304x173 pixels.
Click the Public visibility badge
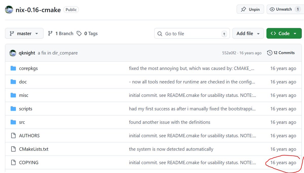tap(71, 10)
